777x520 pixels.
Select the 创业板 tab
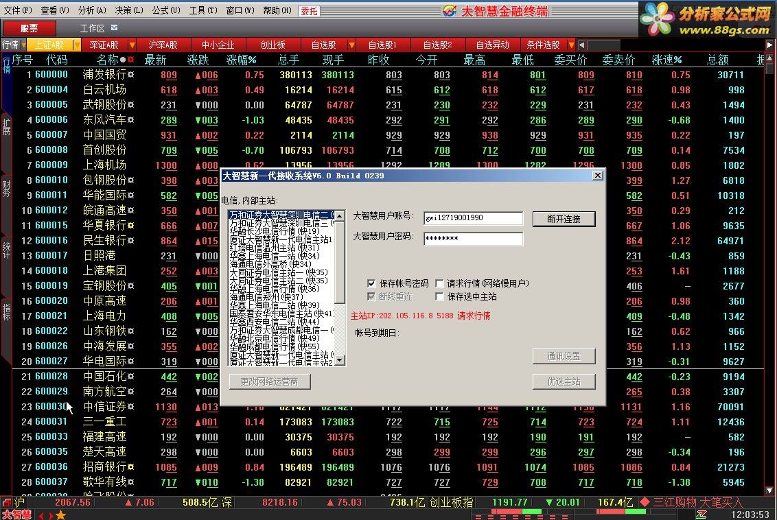(273, 45)
